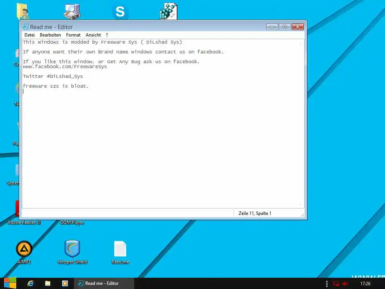The height and width of the screenshot is (289, 385).
Task: Open the media player taskbar icon
Action: point(65,283)
